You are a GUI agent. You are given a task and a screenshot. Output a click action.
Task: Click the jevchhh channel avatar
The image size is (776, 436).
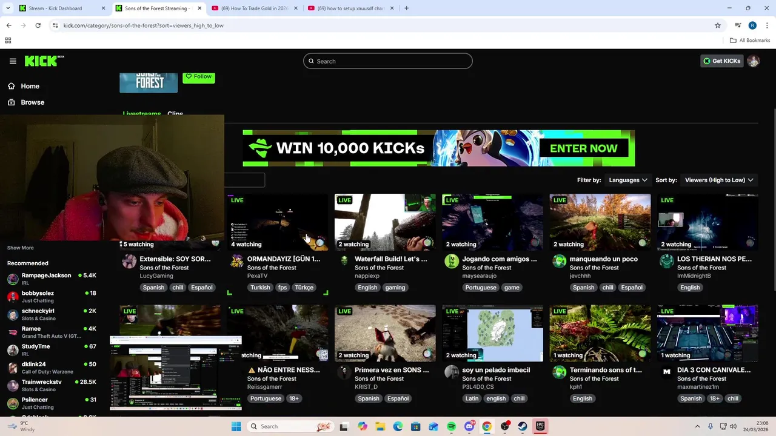[x=559, y=261]
